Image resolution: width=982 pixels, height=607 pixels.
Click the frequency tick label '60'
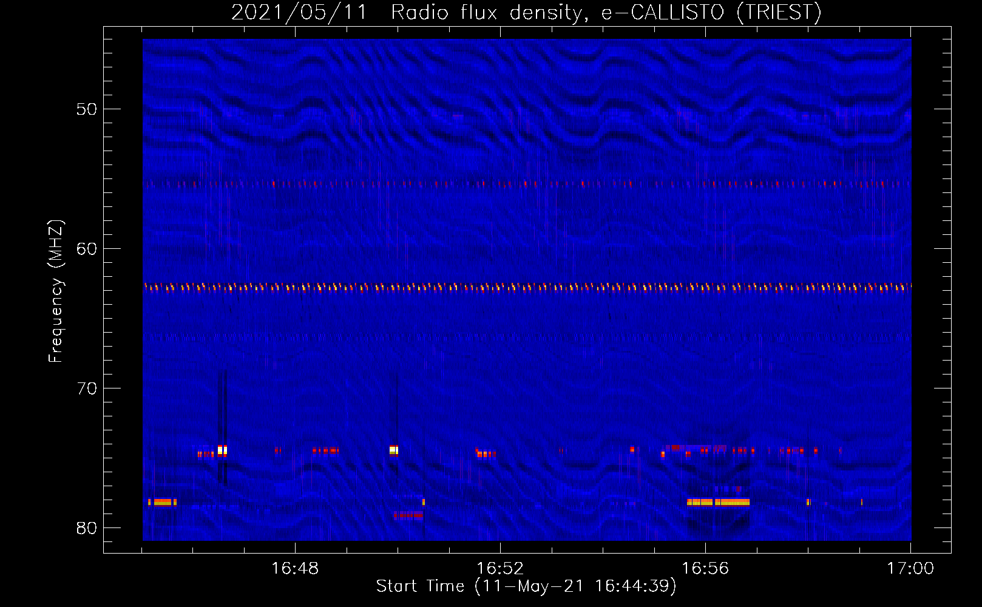pos(87,249)
